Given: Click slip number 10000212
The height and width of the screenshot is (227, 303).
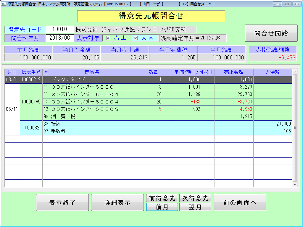Looking at the screenshot, I should pos(31,80).
